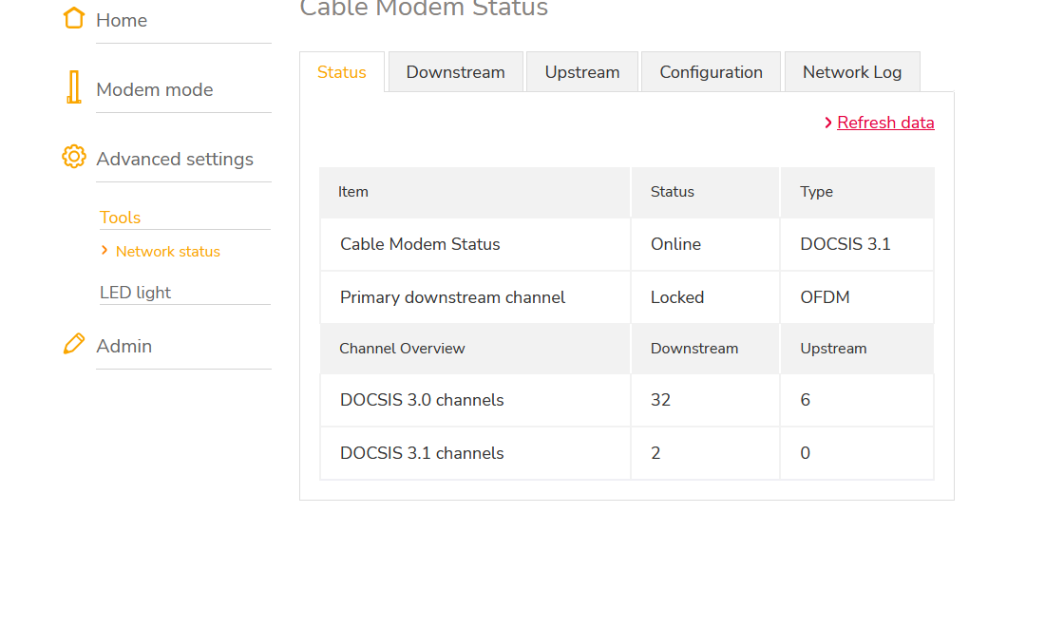Click the DOCSIS 3.0 channels row
The image size is (1064, 627).
point(422,400)
